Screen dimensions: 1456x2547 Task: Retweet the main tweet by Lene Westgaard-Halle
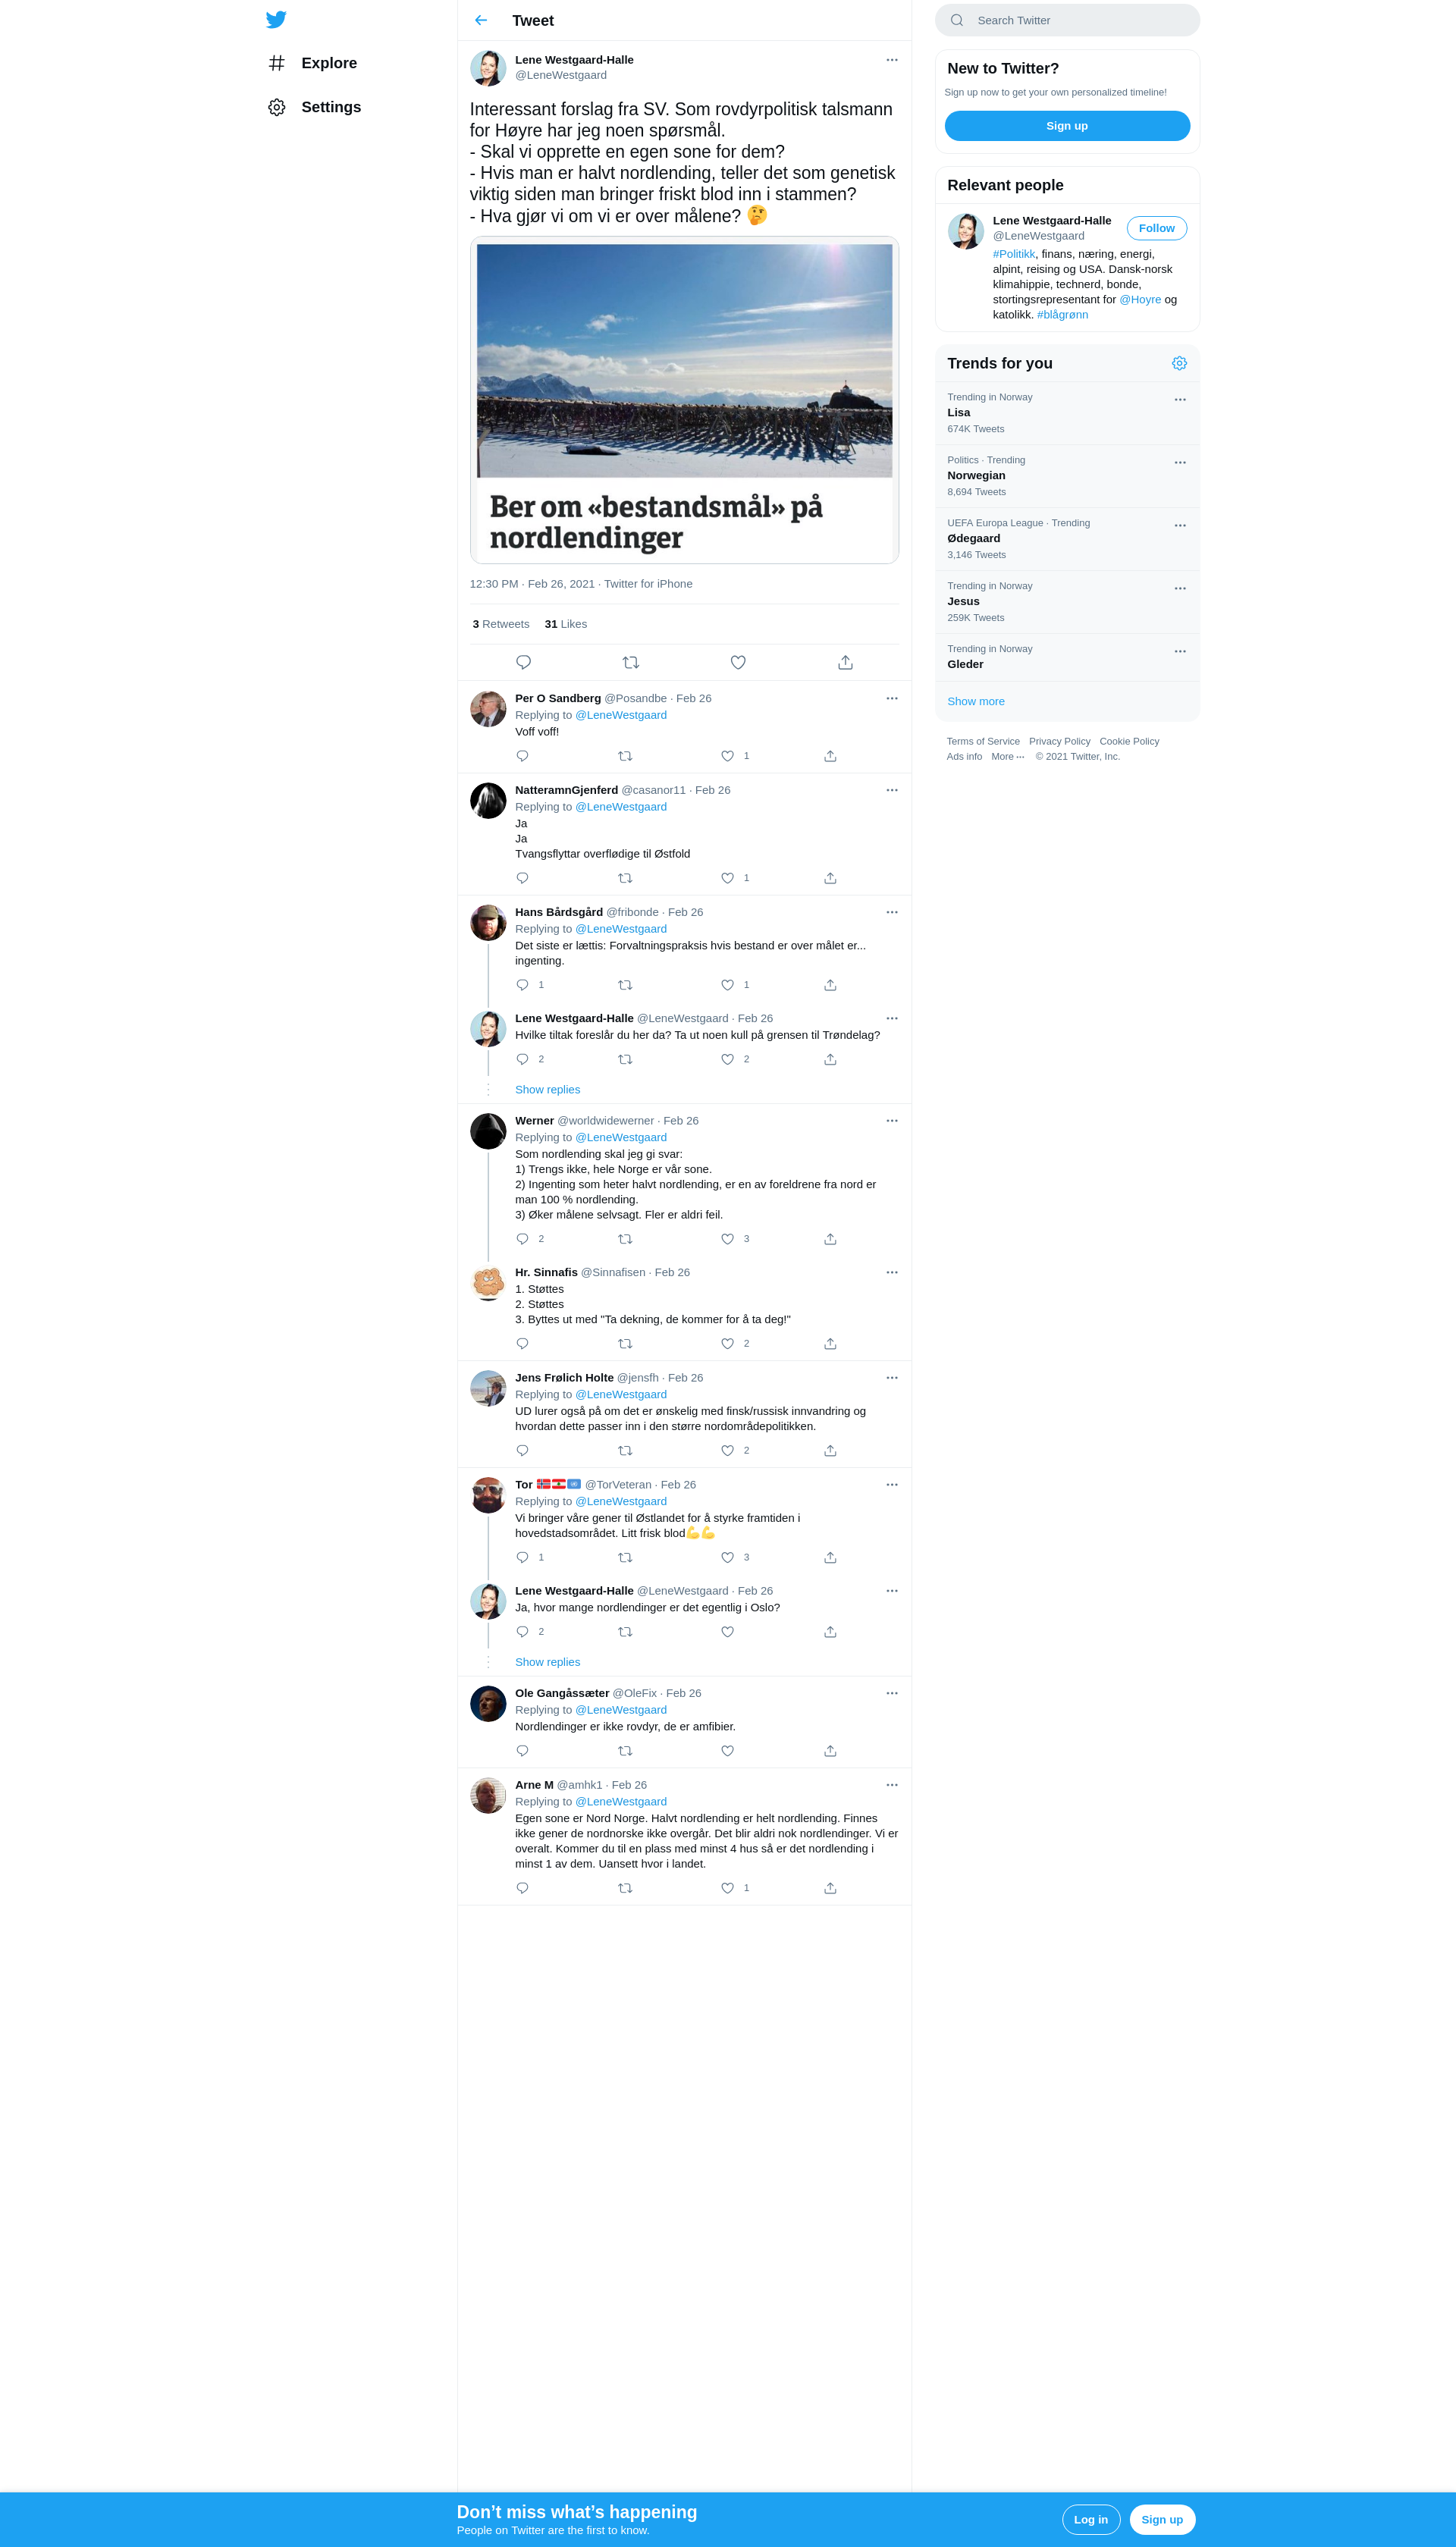click(631, 662)
